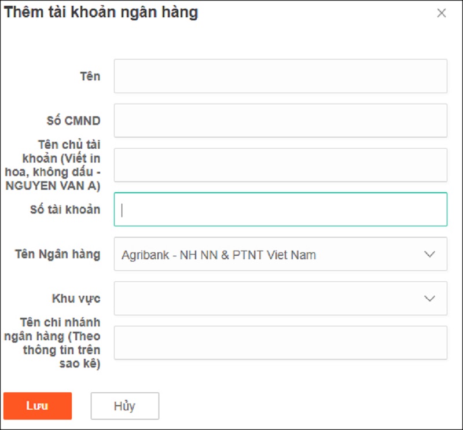
Task: Click the Tên chủ tài khoản input box
Action: coord(281,165)
